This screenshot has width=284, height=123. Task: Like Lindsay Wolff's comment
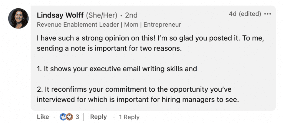[x=43, y=117]
